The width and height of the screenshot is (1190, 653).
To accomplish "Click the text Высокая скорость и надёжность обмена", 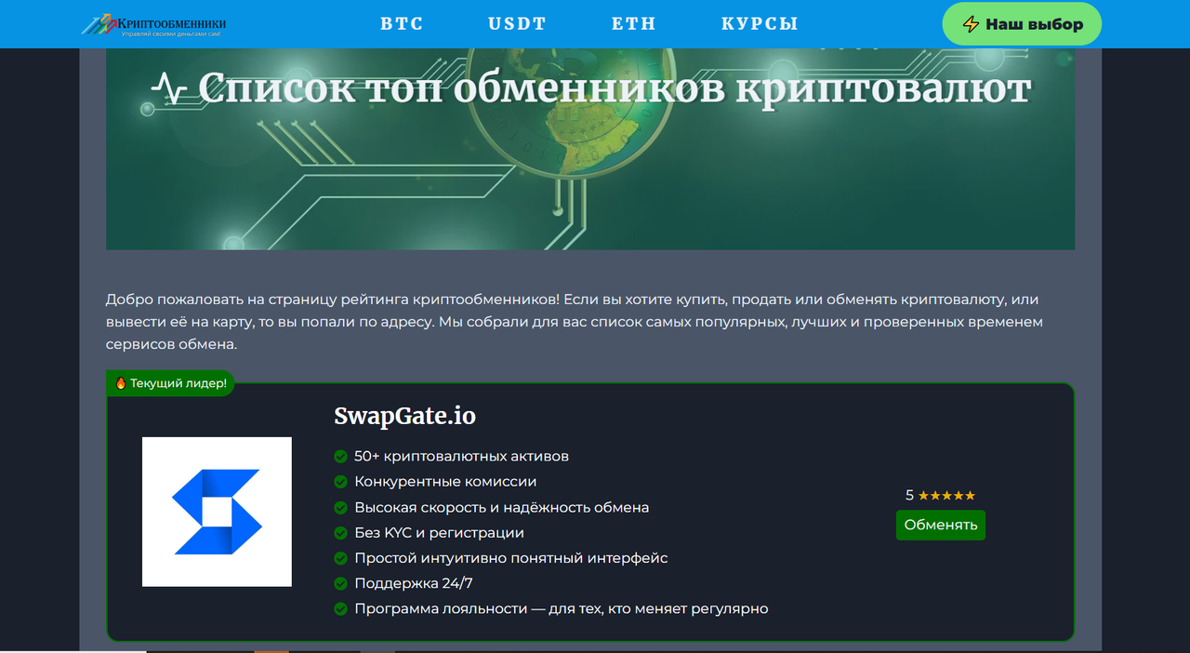I will 501,508.
